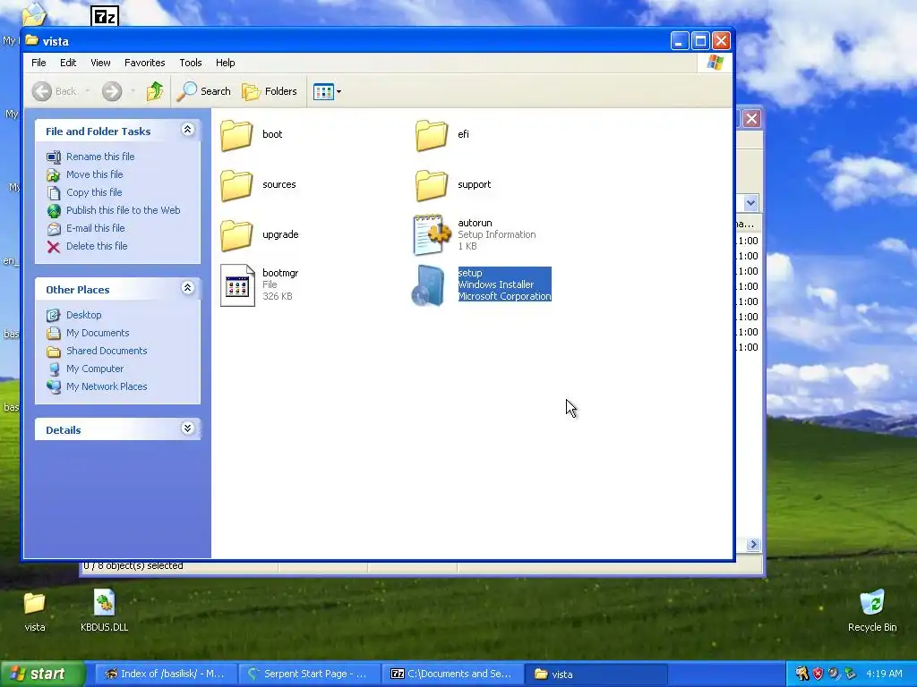The image size is (917, 687).
Task: Click the Forward navigation arrow
Action: click(x=112, y=91)
